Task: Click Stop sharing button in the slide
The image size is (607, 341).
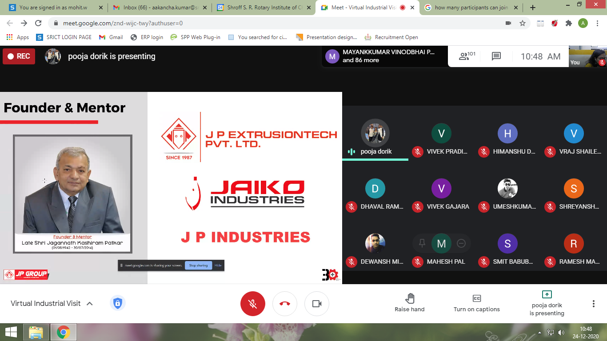Action: click(198, 266)
